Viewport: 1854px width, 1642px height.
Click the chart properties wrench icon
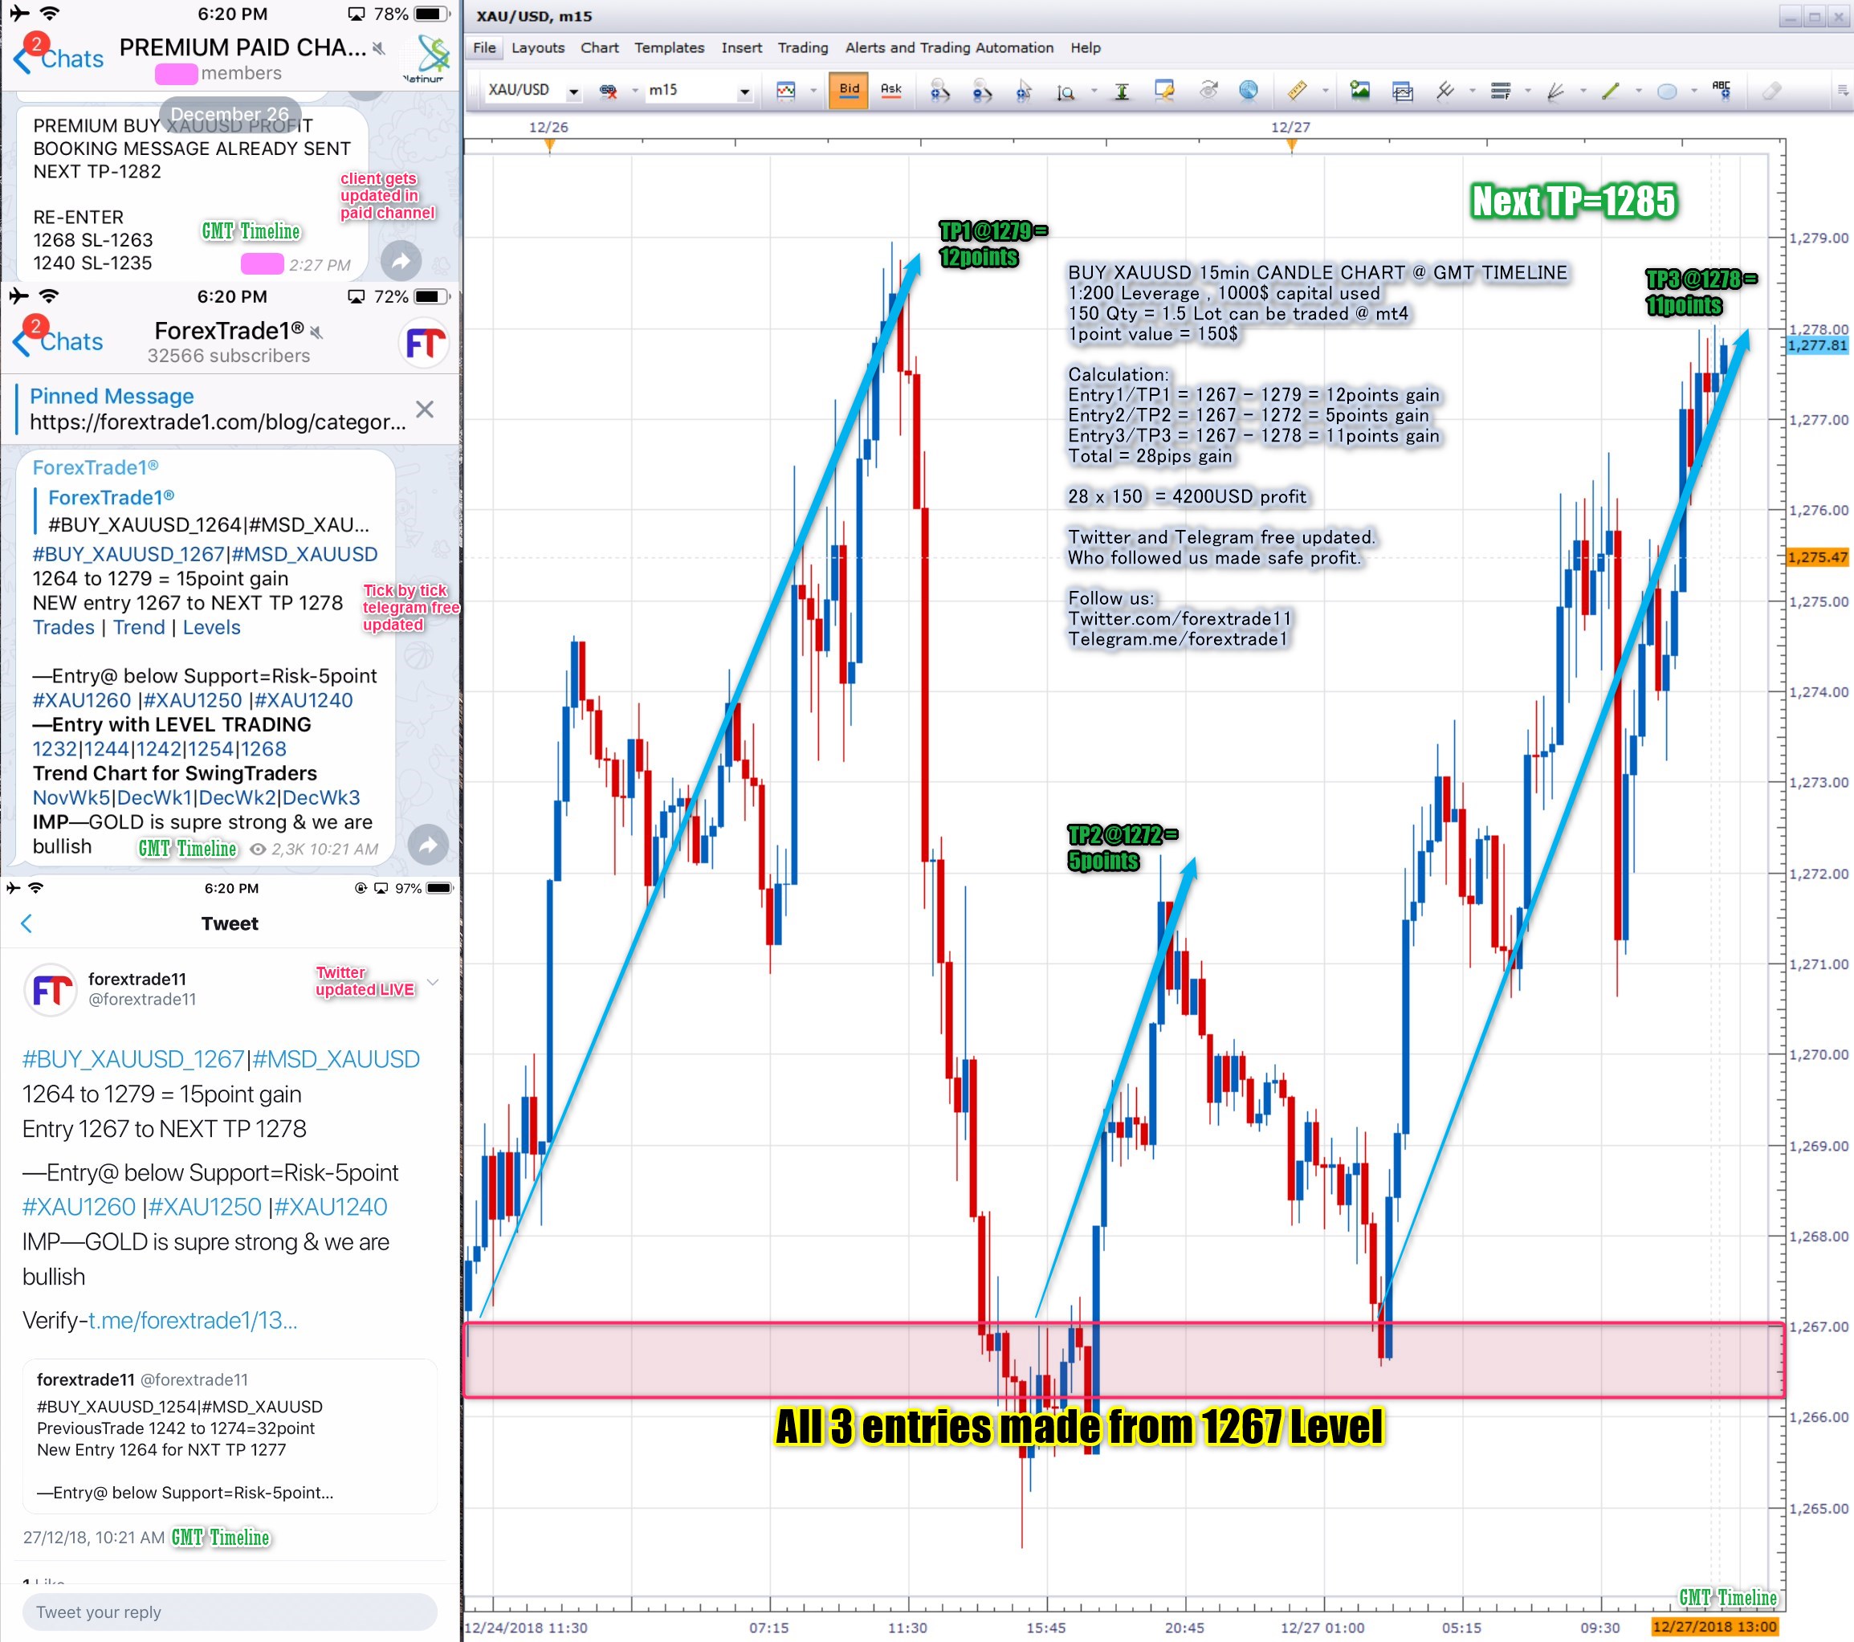[1164, 90]
